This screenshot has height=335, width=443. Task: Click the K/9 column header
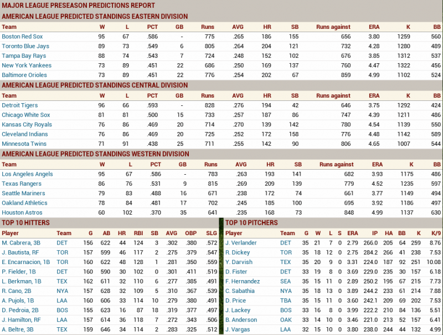pyautogui.click(x=435, y=233)
